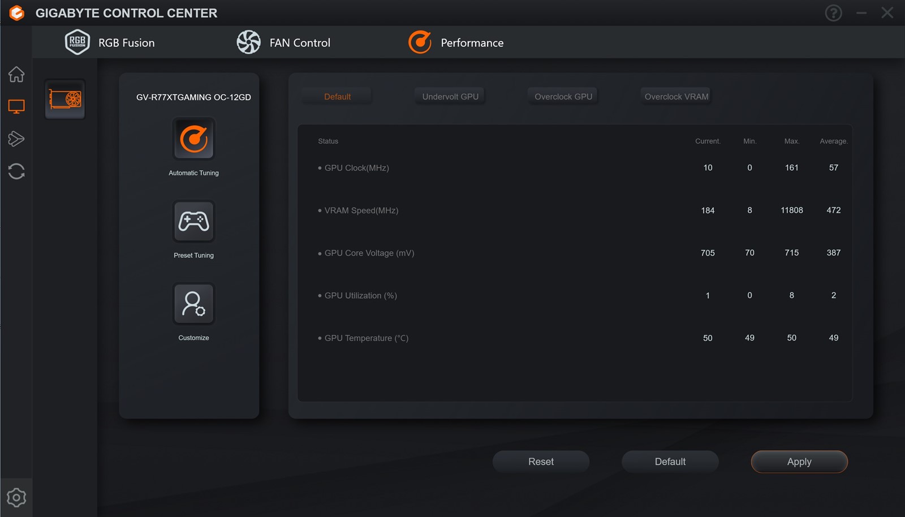Choose the Preset Tuning gamepad icon
Viewport: 905px width, 517px height.
(x=193, y=221)
